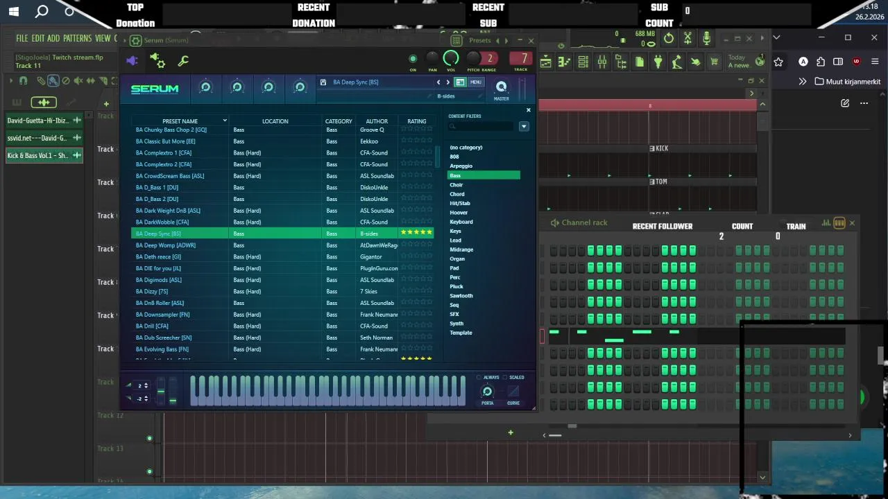Sort presets by RATING column header
This screenshot has width=888, height=499.
coord(417,121)
